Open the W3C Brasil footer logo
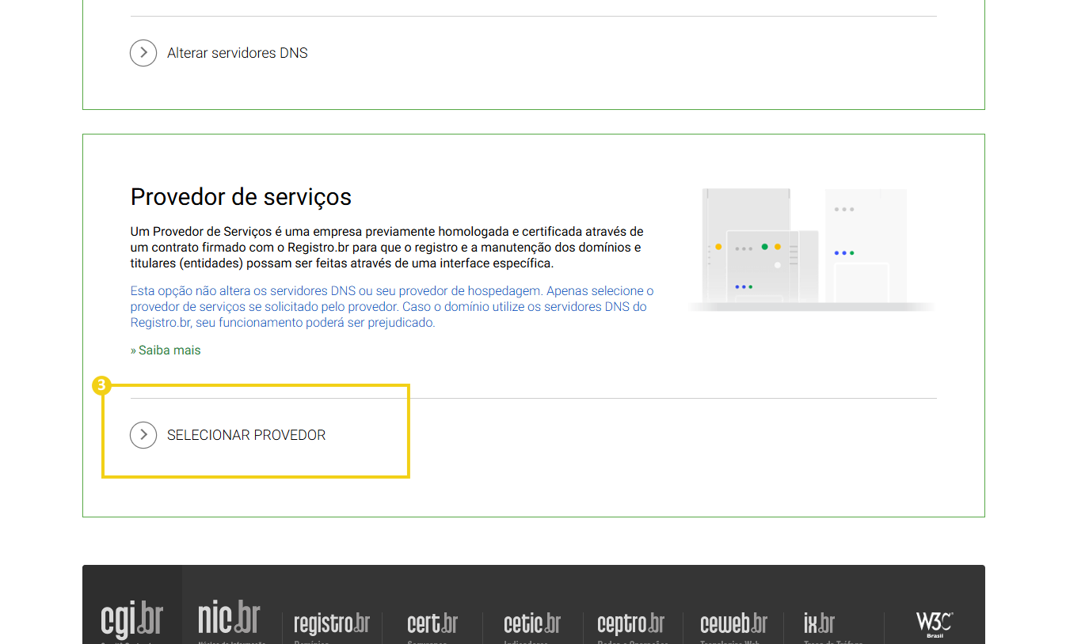1066x644 pixels. click(935, 624)
